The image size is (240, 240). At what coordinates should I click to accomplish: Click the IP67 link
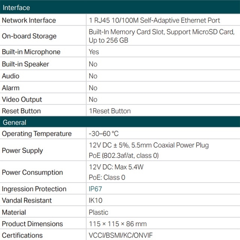pos(95,189)
